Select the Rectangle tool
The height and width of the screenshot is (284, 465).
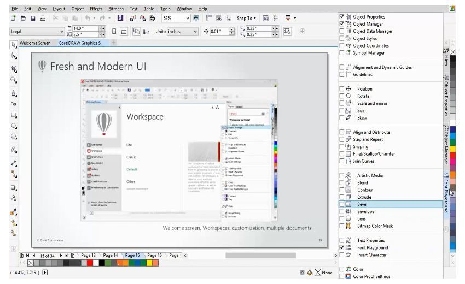tap(14, 115)
